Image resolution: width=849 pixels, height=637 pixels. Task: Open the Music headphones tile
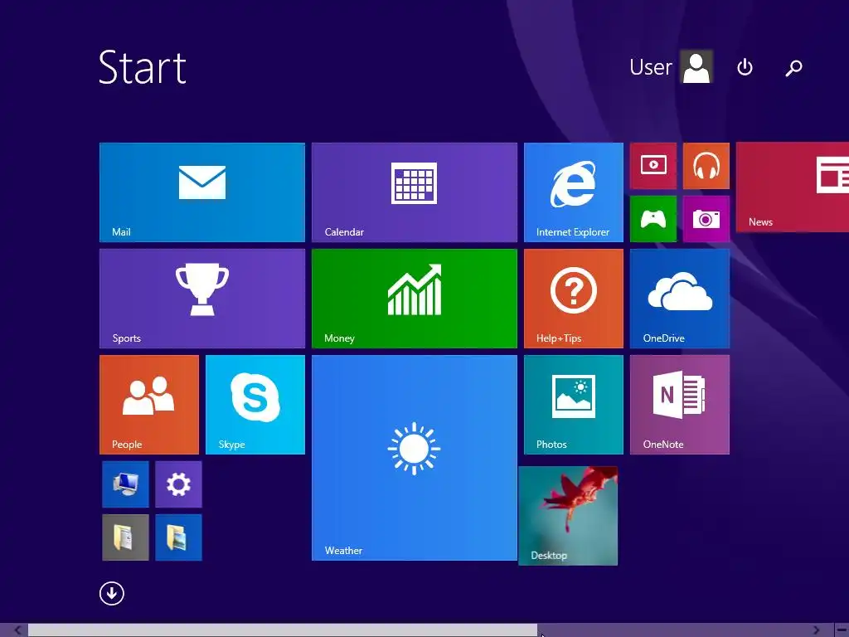(x=706, y=166)
